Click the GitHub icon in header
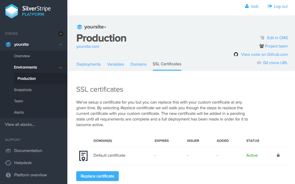 (x=236, y=54)
